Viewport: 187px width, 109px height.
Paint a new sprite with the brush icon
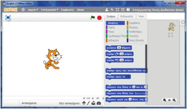88,103
